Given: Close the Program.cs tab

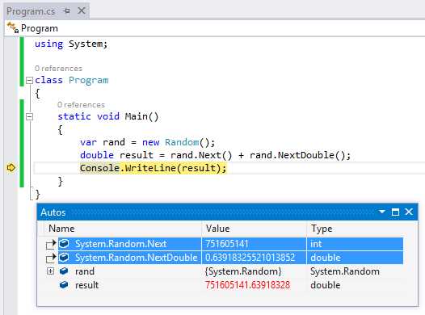Looking at the screenshot, I should [82, 10].
